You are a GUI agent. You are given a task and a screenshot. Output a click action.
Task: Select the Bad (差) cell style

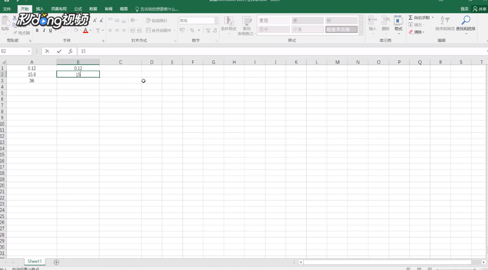[307, 20]
